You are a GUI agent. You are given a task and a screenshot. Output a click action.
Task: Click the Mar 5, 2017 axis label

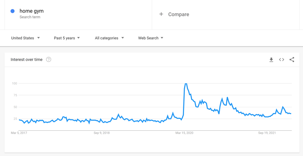tap(19, 133)
